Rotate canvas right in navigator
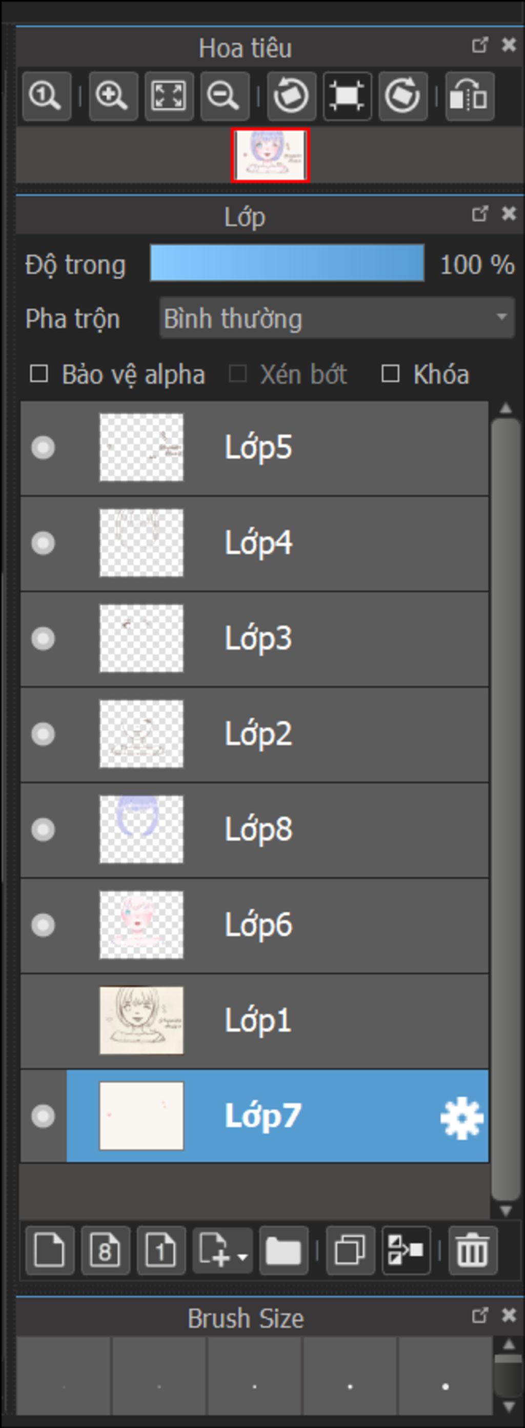 coord(402,96)
